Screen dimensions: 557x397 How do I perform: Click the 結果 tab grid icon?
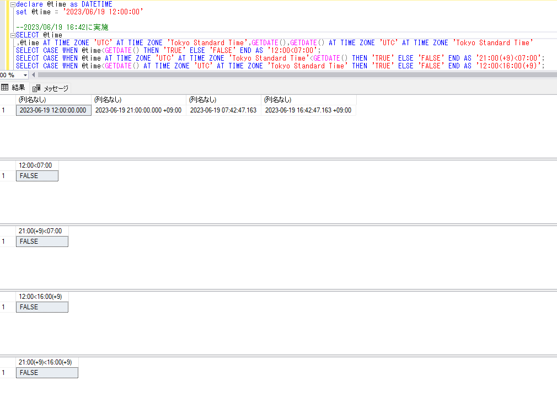click(x=4, y=87)
